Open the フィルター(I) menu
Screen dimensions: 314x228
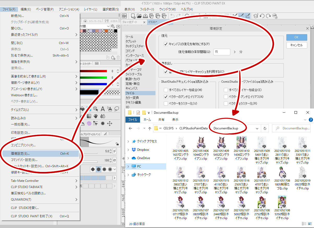click(147, 9)
